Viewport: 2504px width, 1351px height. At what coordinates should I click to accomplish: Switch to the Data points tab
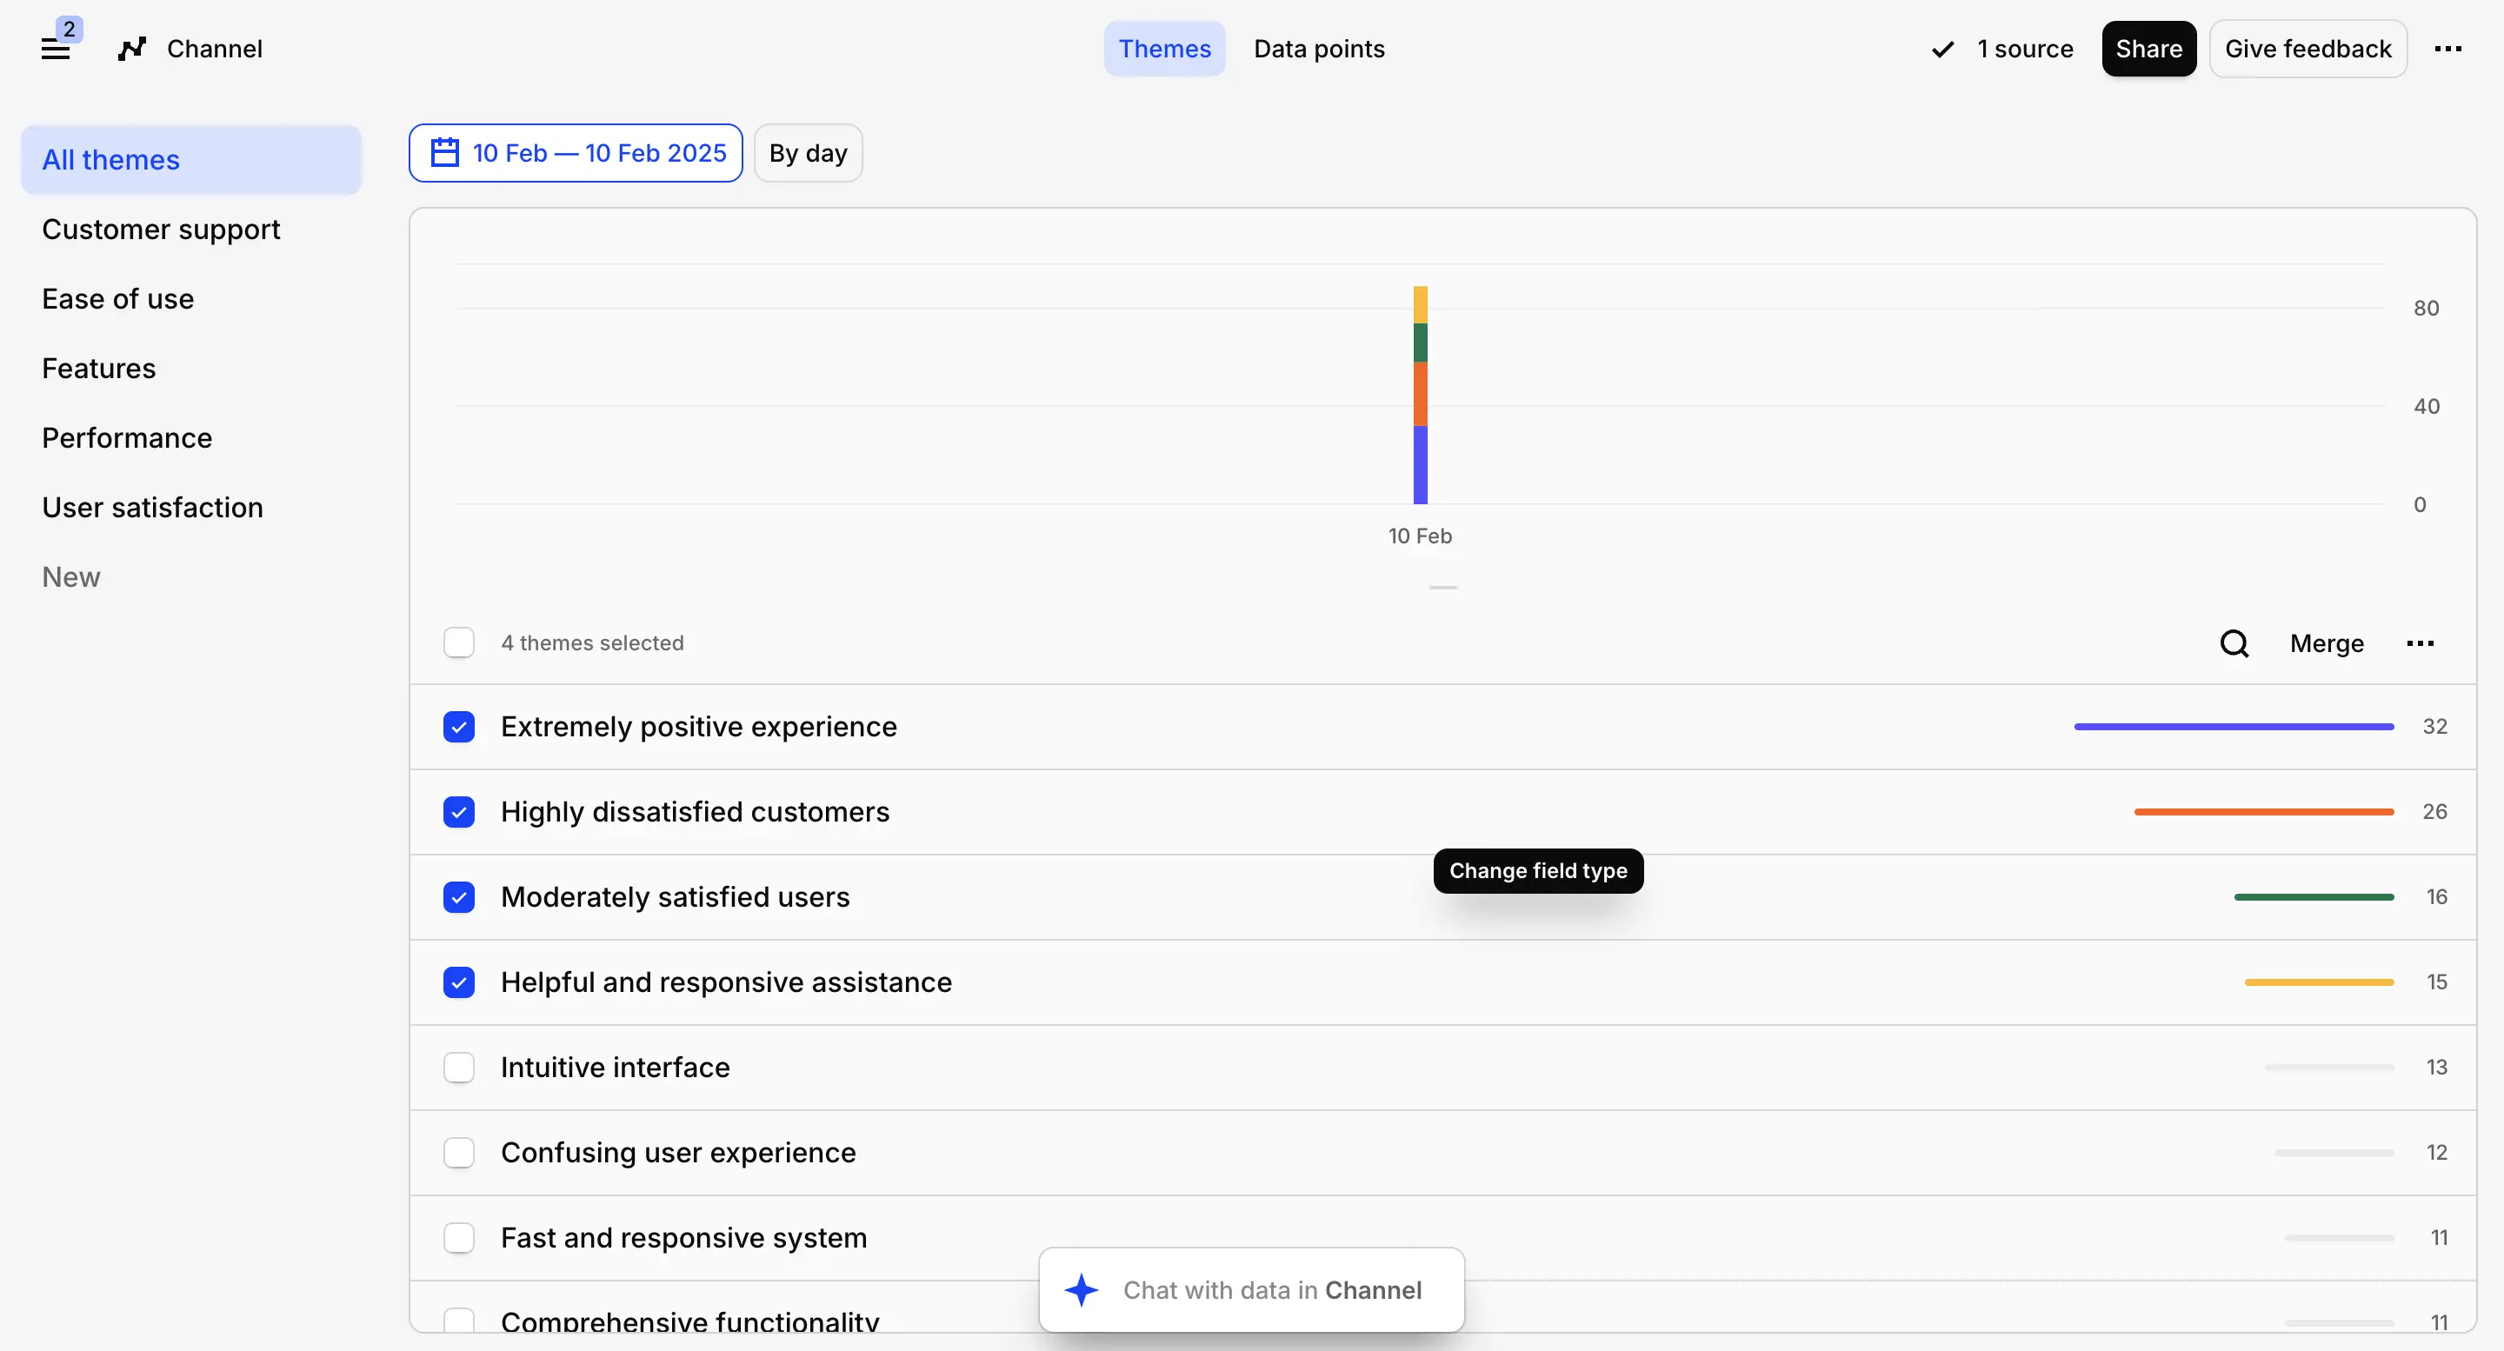pos(1318,48)
